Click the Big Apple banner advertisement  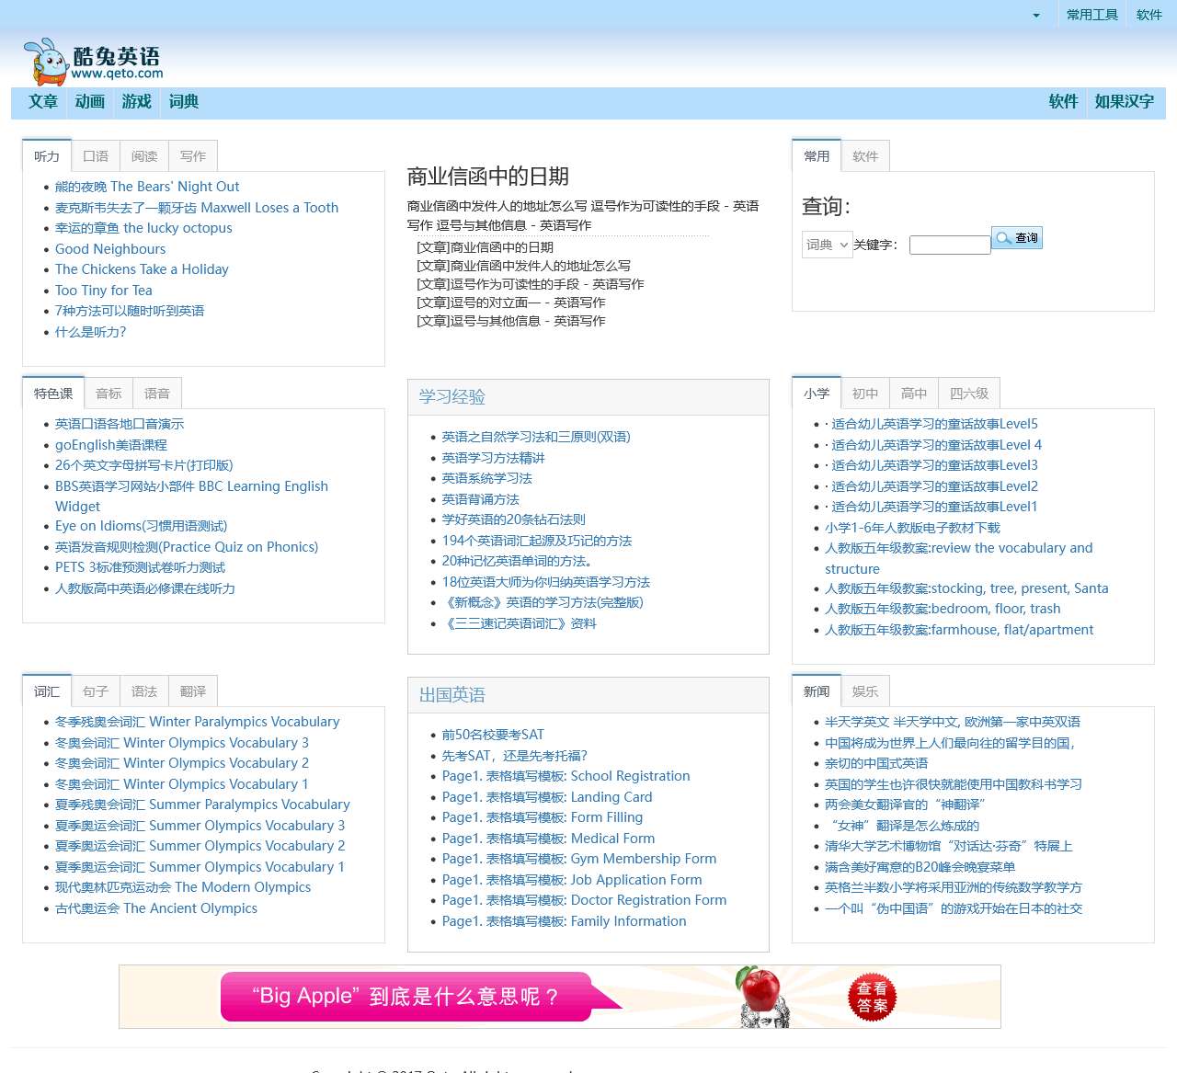tap(414, 997)
